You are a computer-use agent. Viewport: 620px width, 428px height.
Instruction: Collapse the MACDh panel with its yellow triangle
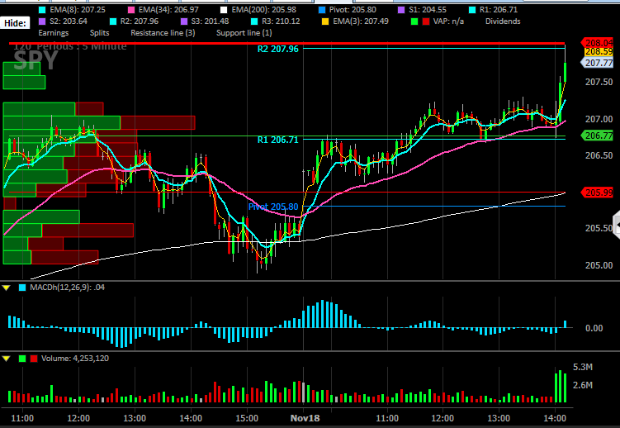6,288
